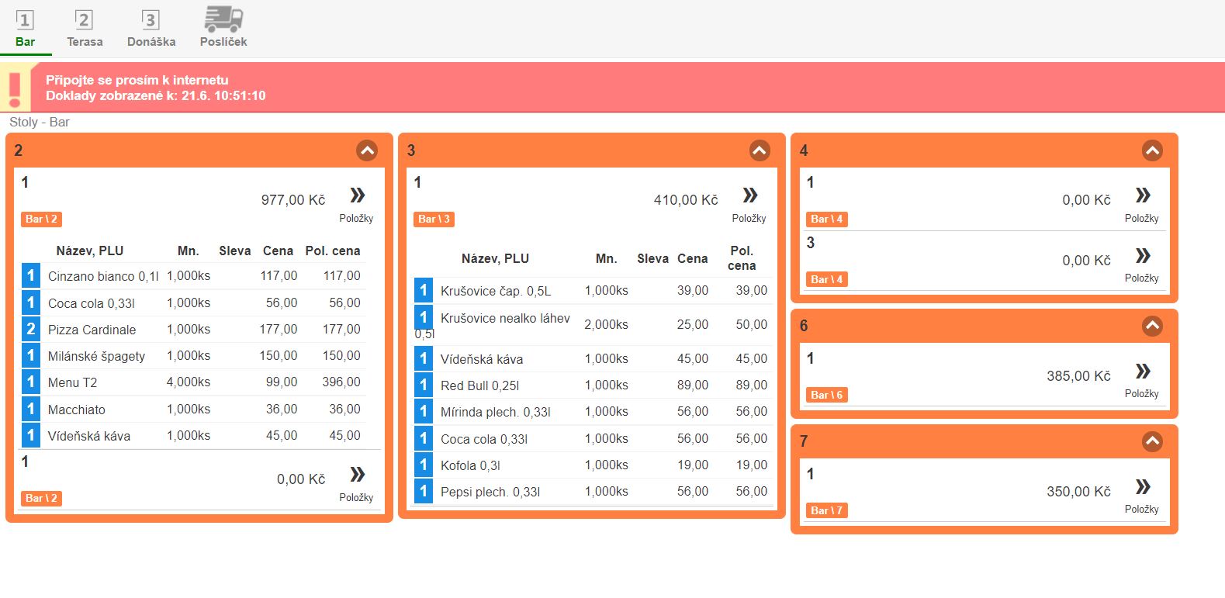The height and width of the screenshot is (598, 1225).
Task: Collapse table 6 panel
Action: coord(1152,326)
